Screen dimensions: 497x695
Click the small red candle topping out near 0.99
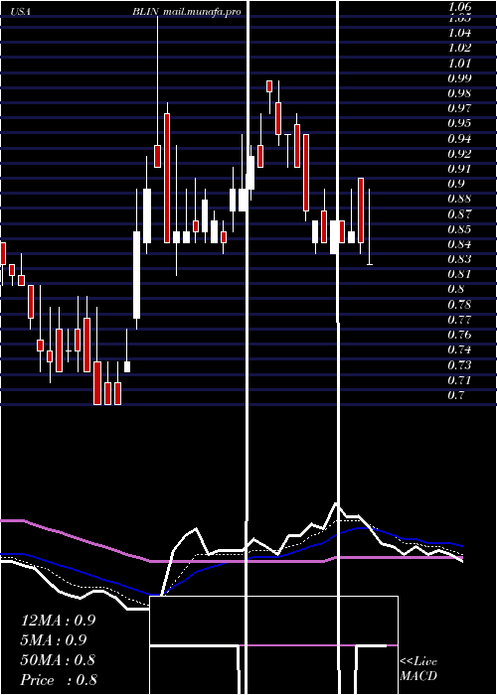pos(269,86)
